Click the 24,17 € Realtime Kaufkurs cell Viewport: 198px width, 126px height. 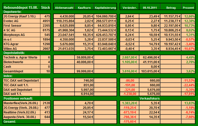click(x=84, y=112)
